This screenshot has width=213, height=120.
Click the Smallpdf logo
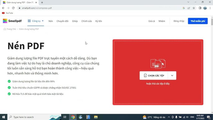point(12,21)
